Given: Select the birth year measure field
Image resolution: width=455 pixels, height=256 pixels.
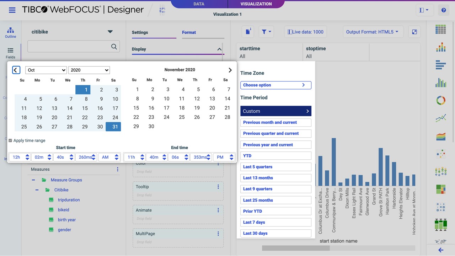Looking at the screenshot, I should click(66, 220).
